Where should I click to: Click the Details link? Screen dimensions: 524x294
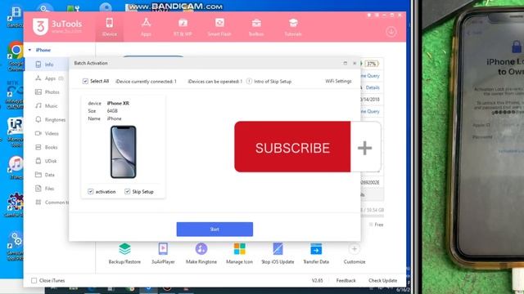pos(373,87)
